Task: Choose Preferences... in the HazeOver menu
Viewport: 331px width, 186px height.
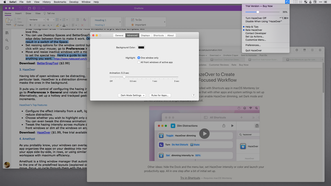Action: pos(266,45)
